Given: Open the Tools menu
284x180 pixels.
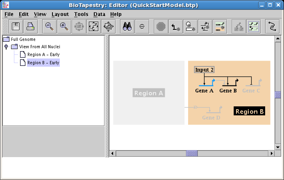Looking at the screenshot, I should coord(81,14).
